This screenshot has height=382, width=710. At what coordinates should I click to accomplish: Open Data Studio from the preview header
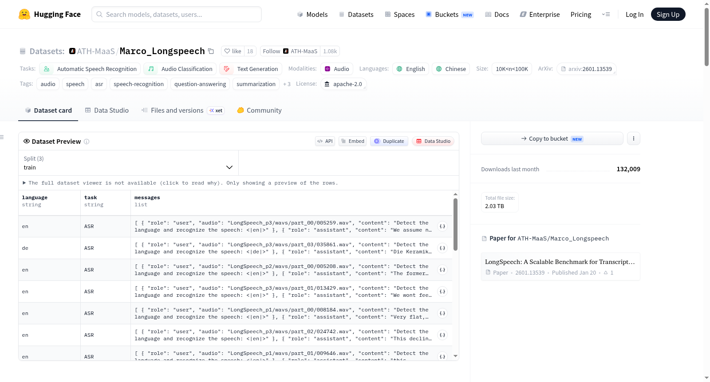pos(433,141)
